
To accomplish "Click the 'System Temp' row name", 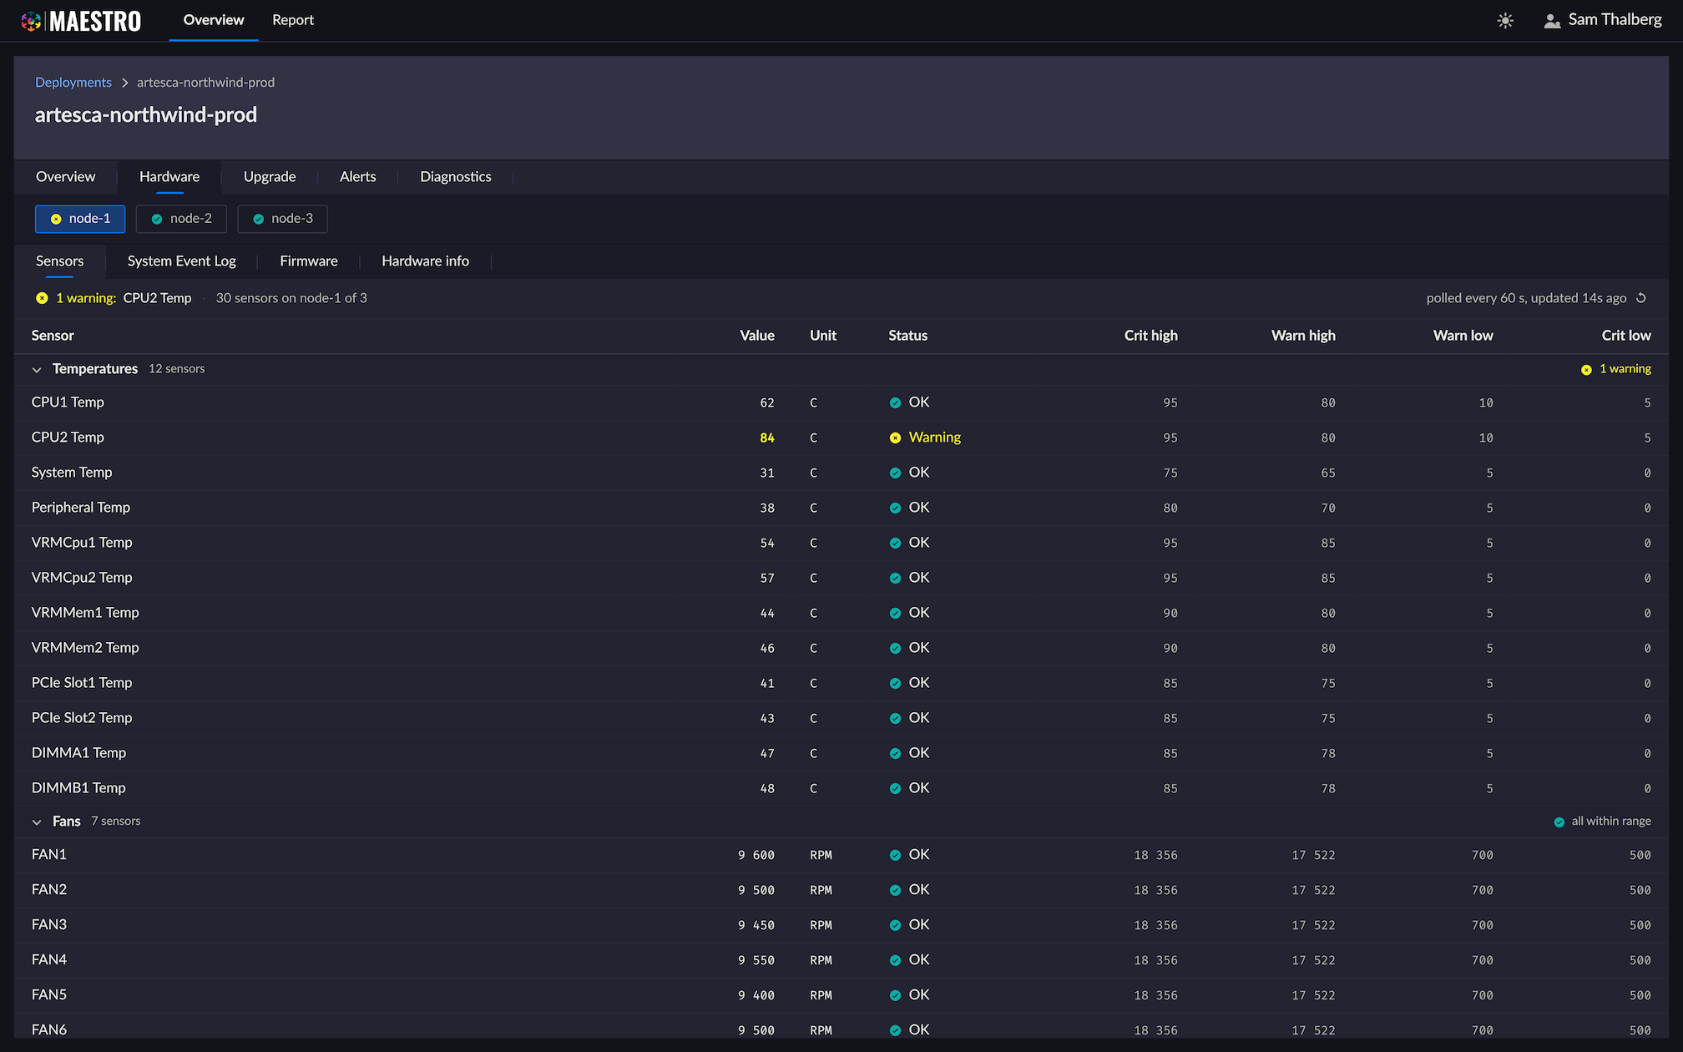I will pyautogui.click(x=72, y=473).
